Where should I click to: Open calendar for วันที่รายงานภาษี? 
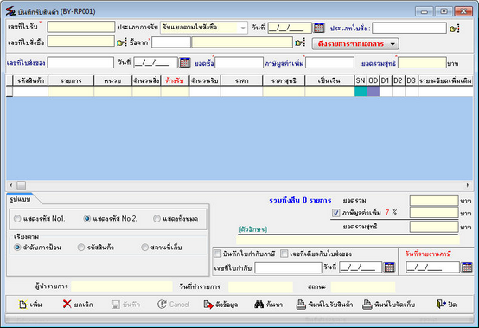pyautogui.click(x=467, y=267)
